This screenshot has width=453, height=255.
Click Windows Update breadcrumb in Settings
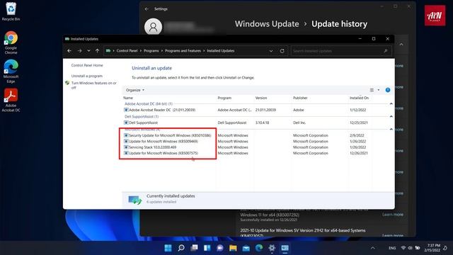(267, 24)
